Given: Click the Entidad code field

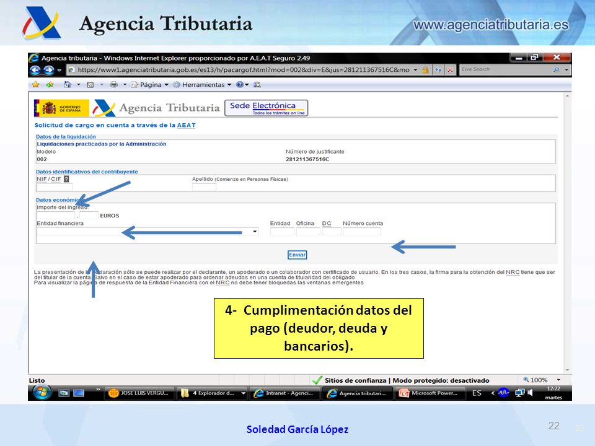Looking at the screenshot, I should (282, 231).
